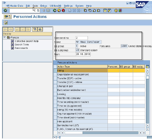The image size is (152, 139).
Task: Click the table scroll-up arrow at top
Action: tap(148, 70)
